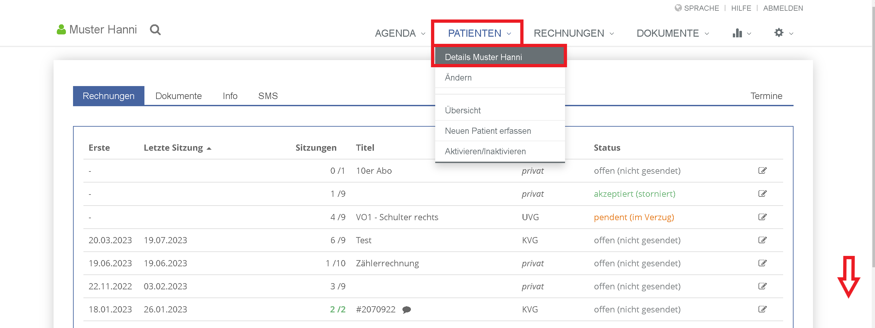
Task: Click date '26.01.2023'
Action: [165, 309]
